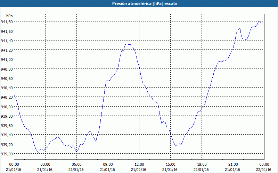Click the pressure curve peak near 11:00
Viewport: 278px width, 173px height.
127,44
